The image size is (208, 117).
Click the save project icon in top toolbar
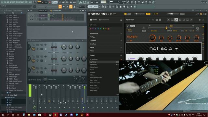tap(142, 2)
